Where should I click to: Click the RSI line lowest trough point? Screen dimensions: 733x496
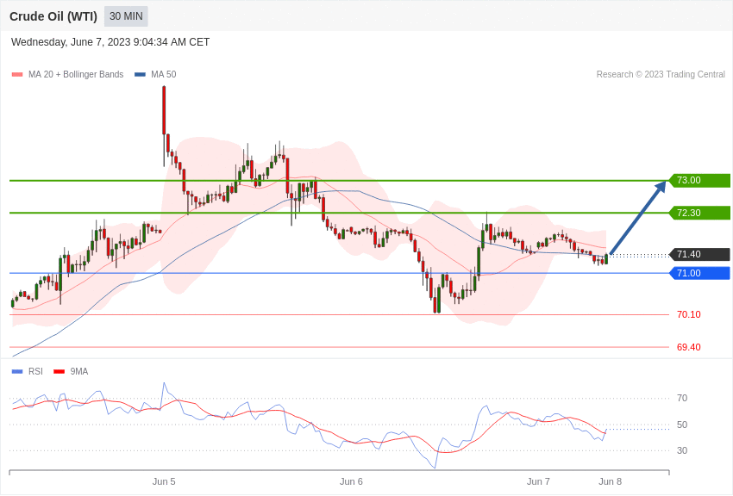click(x=435, y=468)
